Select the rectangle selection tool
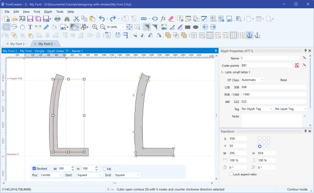The width and height of the screenshot is (314, 193). coord(6,27)
